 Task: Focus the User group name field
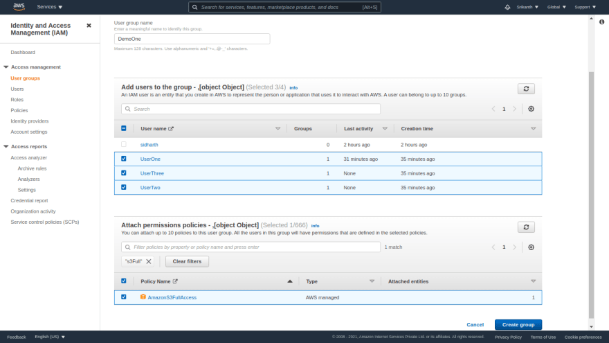click(192, 39)
